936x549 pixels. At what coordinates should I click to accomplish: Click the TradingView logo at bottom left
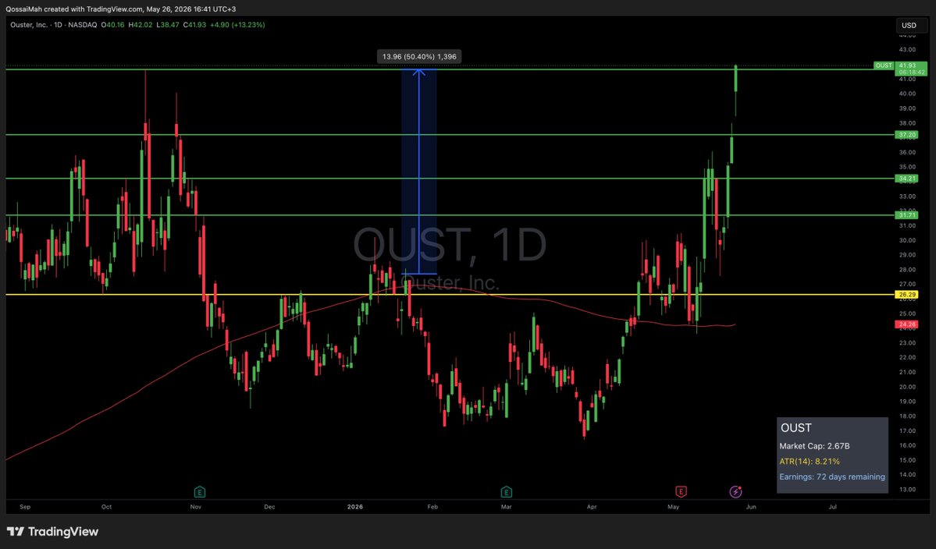[x=52, y=532]
